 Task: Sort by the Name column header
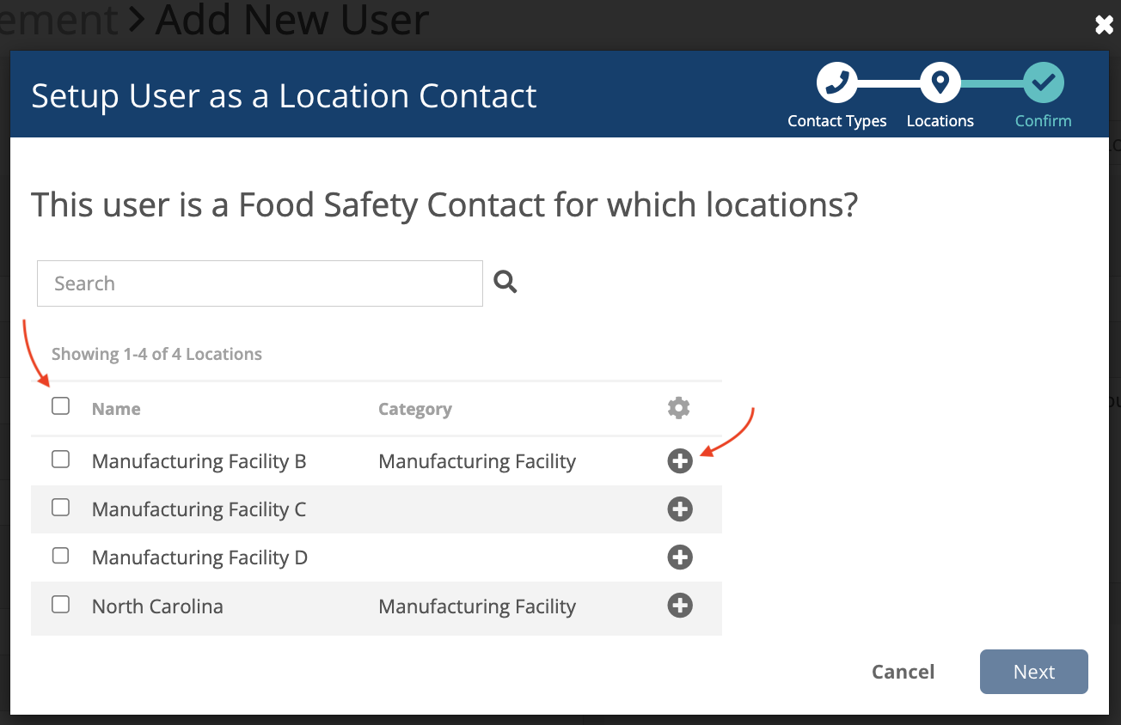(116, 409)
